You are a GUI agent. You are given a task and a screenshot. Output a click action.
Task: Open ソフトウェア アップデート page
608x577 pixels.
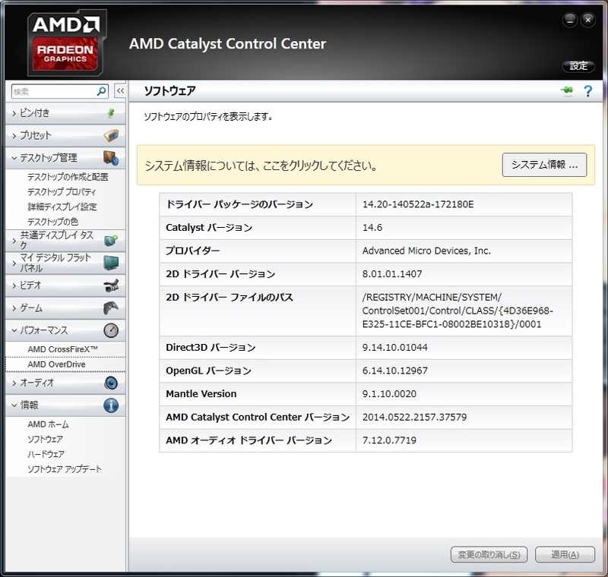(x=65, y=469)
